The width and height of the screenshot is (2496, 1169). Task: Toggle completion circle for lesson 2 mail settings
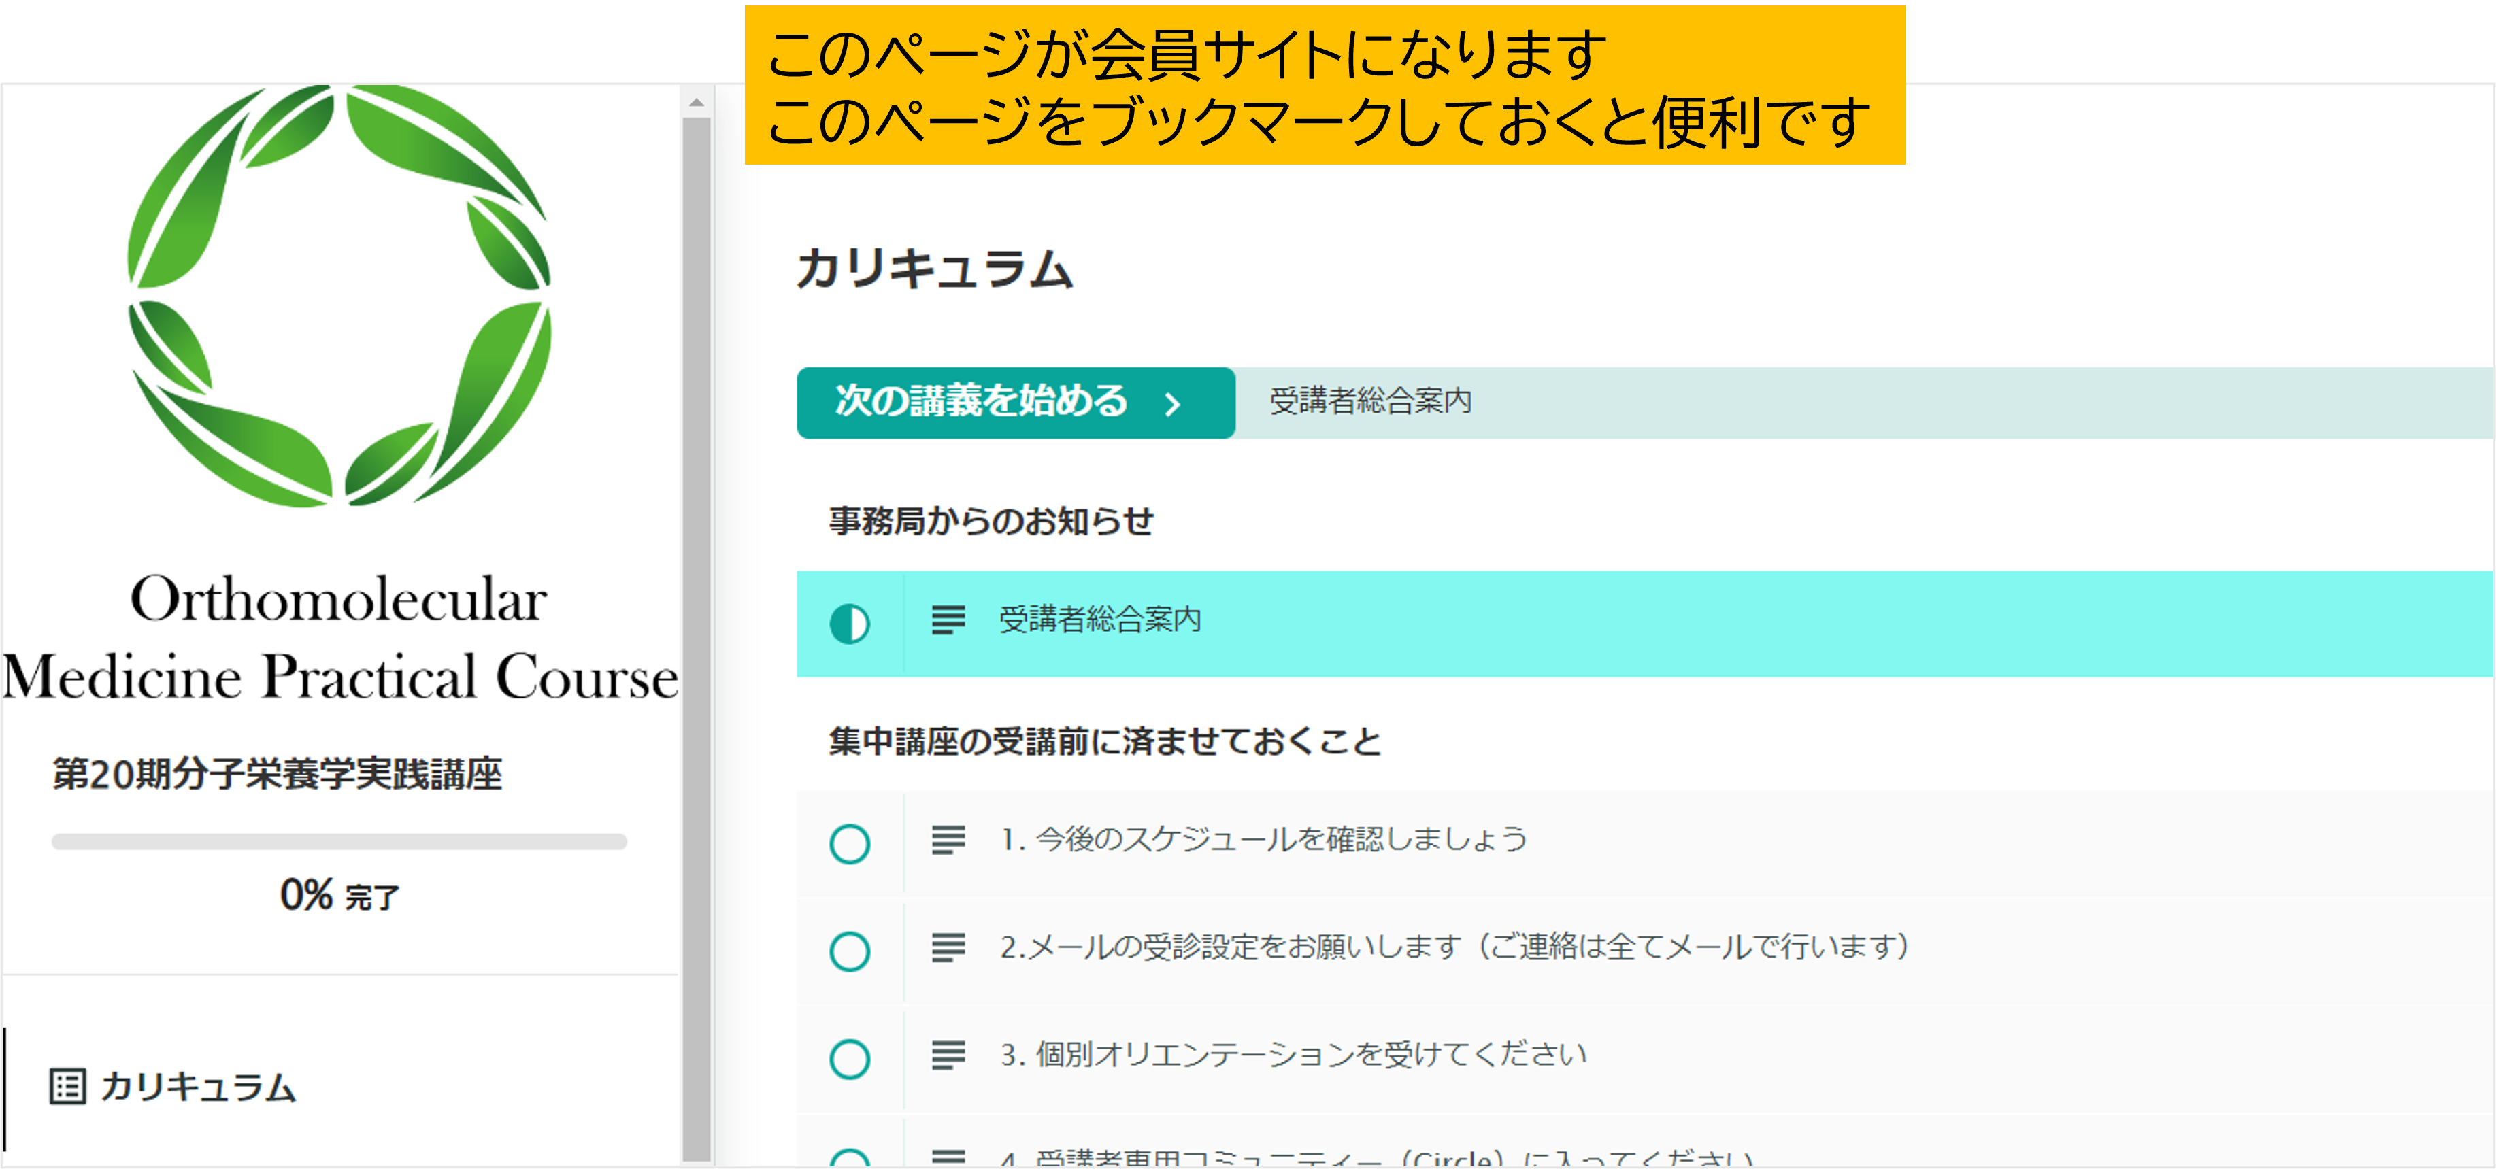click(x=850, y=951)
